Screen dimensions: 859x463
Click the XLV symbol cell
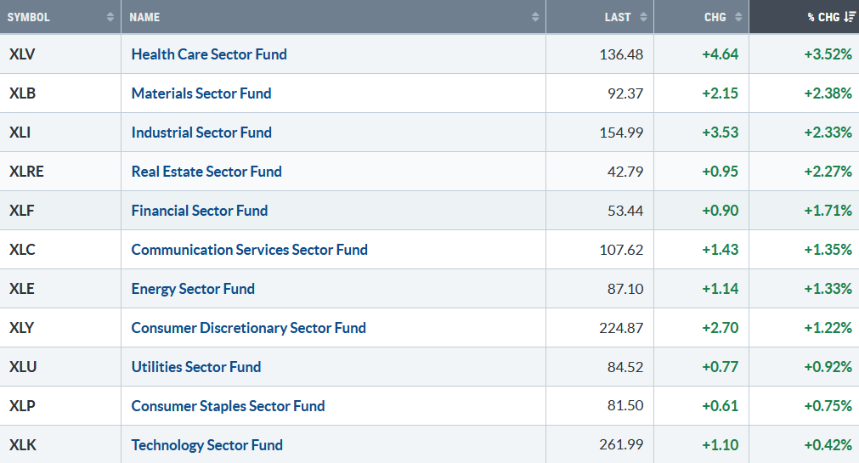coord(22,54)
